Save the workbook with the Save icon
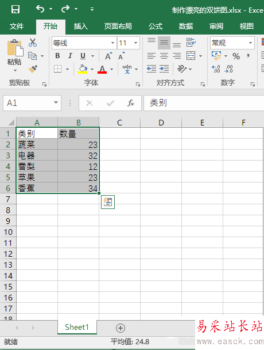The width and height of the screenshot is (264, 350). (15, 9)
